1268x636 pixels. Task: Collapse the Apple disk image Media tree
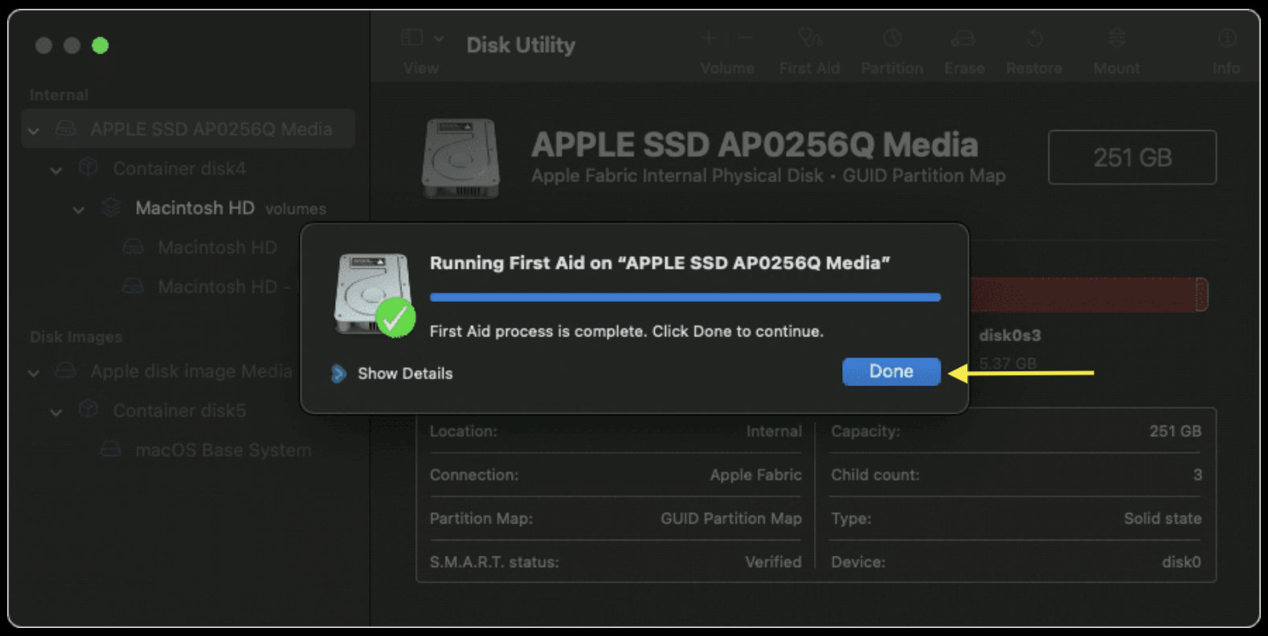click(34, 373)
